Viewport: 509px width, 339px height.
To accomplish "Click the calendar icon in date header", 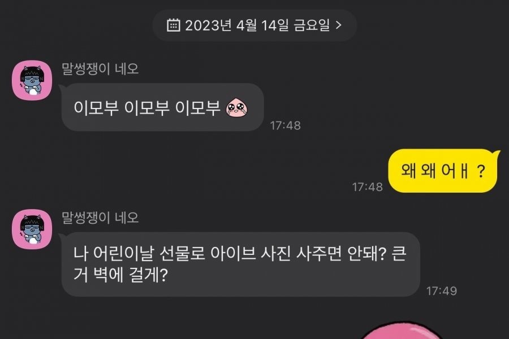I will tap(174, 25).
